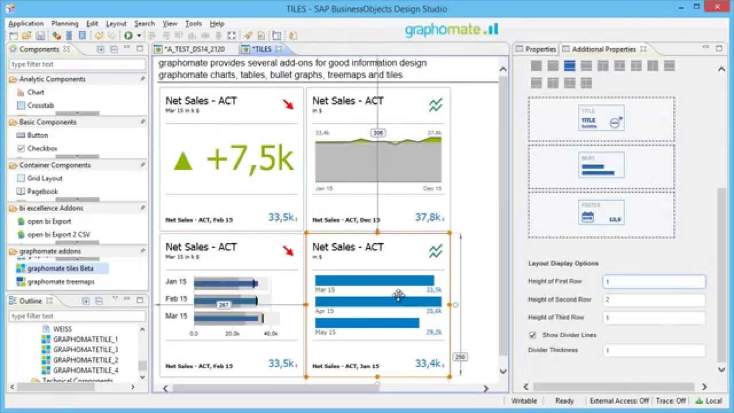The height and width of the screenshot is (413, 734).
Task: Select GRAPHOMATETILE_4 in the Outline
Action: click(x=80, y=371)
